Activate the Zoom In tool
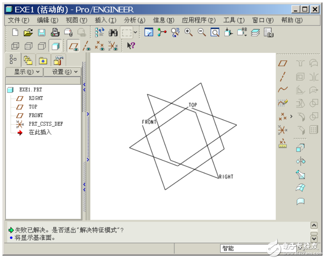326x260 pixels. 188,32
